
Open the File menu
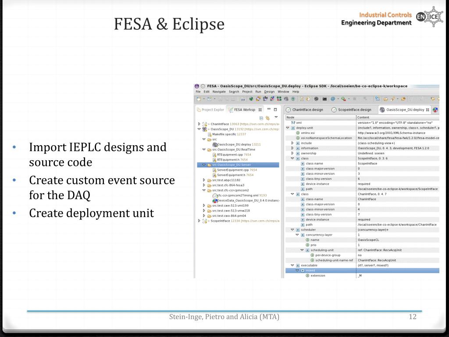(x=198, y=92)
